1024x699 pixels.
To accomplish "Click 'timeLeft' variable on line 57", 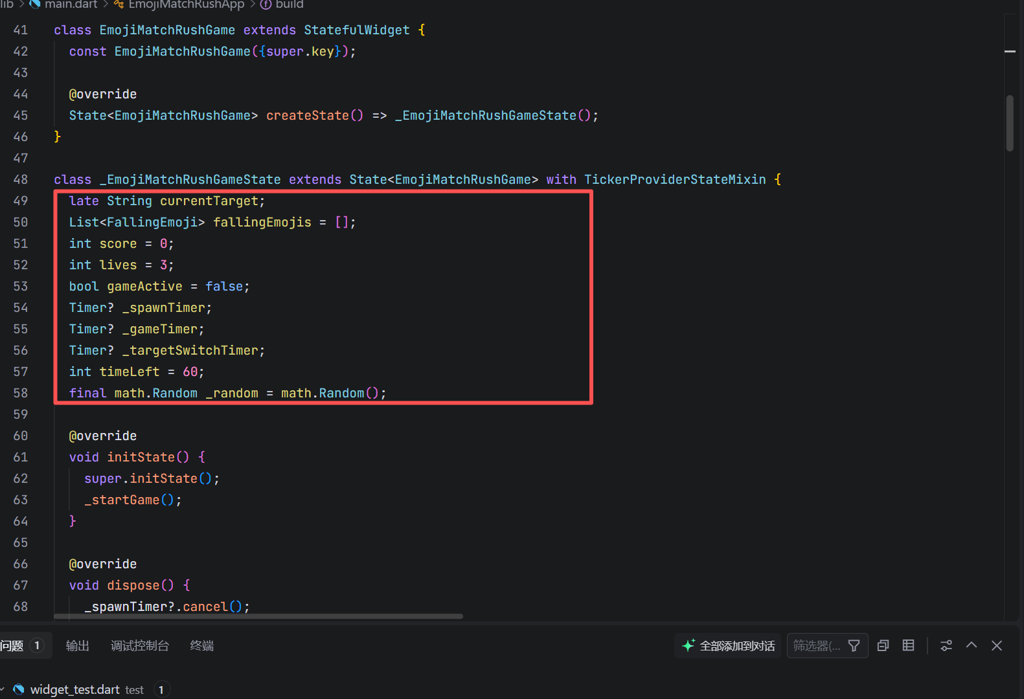I will (x=130, y=372).
